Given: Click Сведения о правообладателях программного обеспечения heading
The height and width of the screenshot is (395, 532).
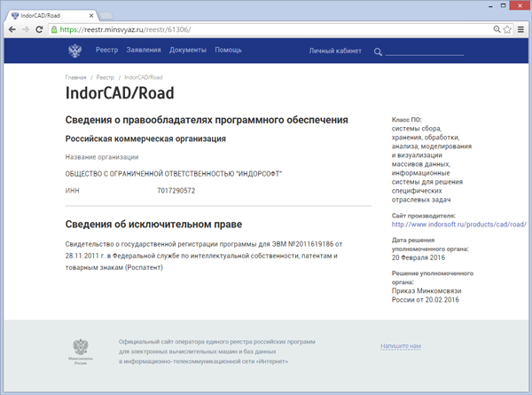Looking at the screenshot, I should [x=207, y=120].
